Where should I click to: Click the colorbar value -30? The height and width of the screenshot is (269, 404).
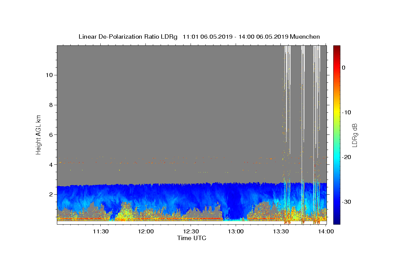[x=346, y=202]
